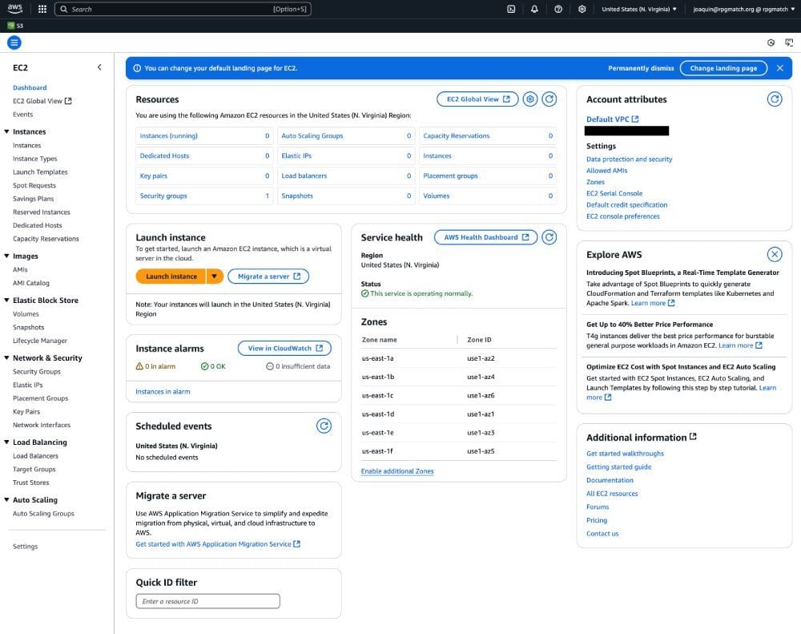The image size is (801, 634).
Task: Click the insufficient data icon
Action: (x=270, y=366)
